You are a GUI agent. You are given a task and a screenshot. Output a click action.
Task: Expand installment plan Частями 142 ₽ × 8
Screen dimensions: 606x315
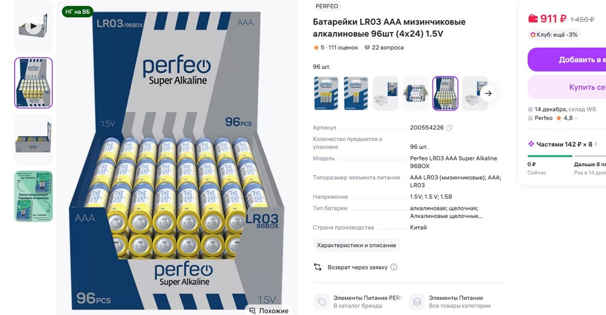coord(563,144)
